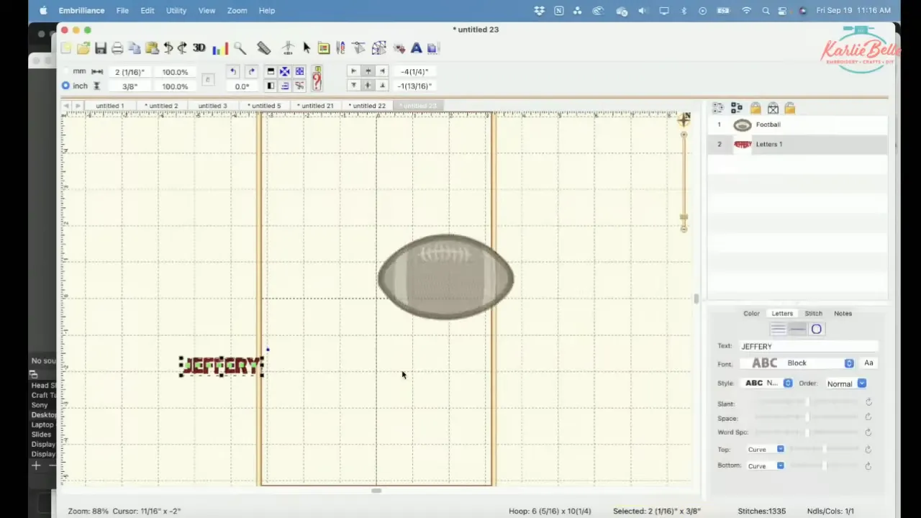Open the Top Curve dropdown
Image resolution: width=921 pixels, height=518 pixels.
765,450
